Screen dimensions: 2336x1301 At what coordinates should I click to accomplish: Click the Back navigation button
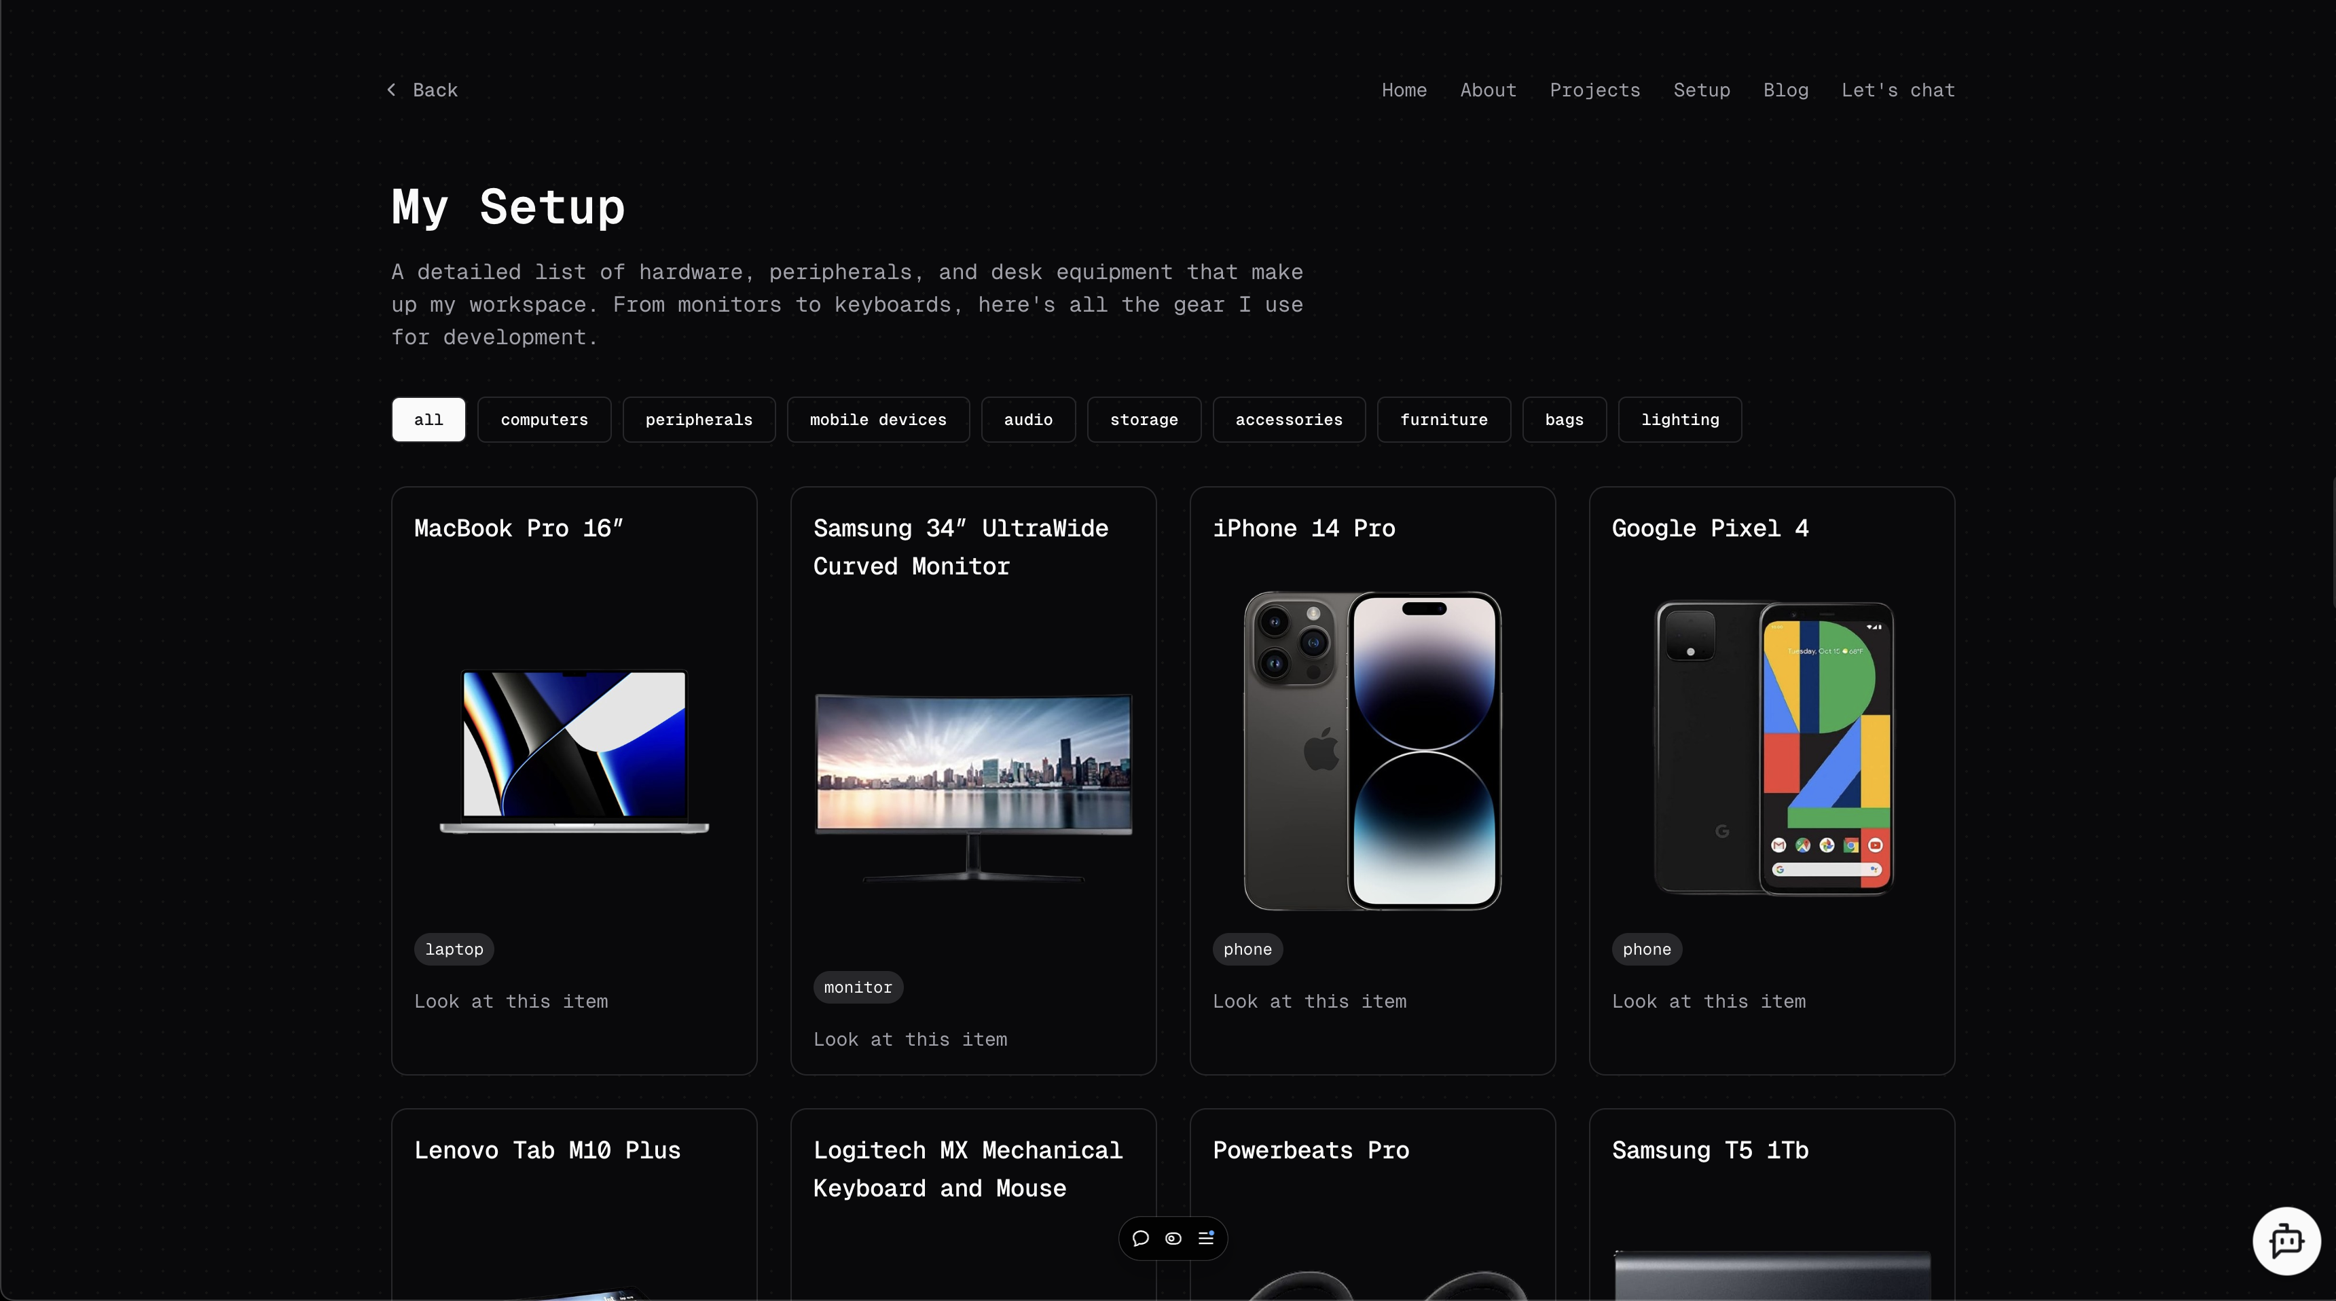click(x=422, y=88)
